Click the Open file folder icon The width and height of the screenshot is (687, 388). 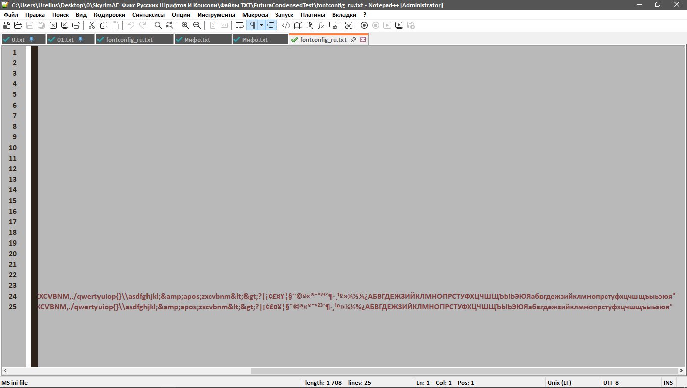coord(18,25)
